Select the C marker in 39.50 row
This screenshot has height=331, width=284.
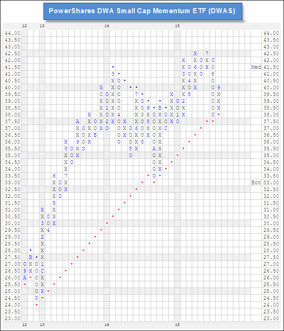click(101, 94)
